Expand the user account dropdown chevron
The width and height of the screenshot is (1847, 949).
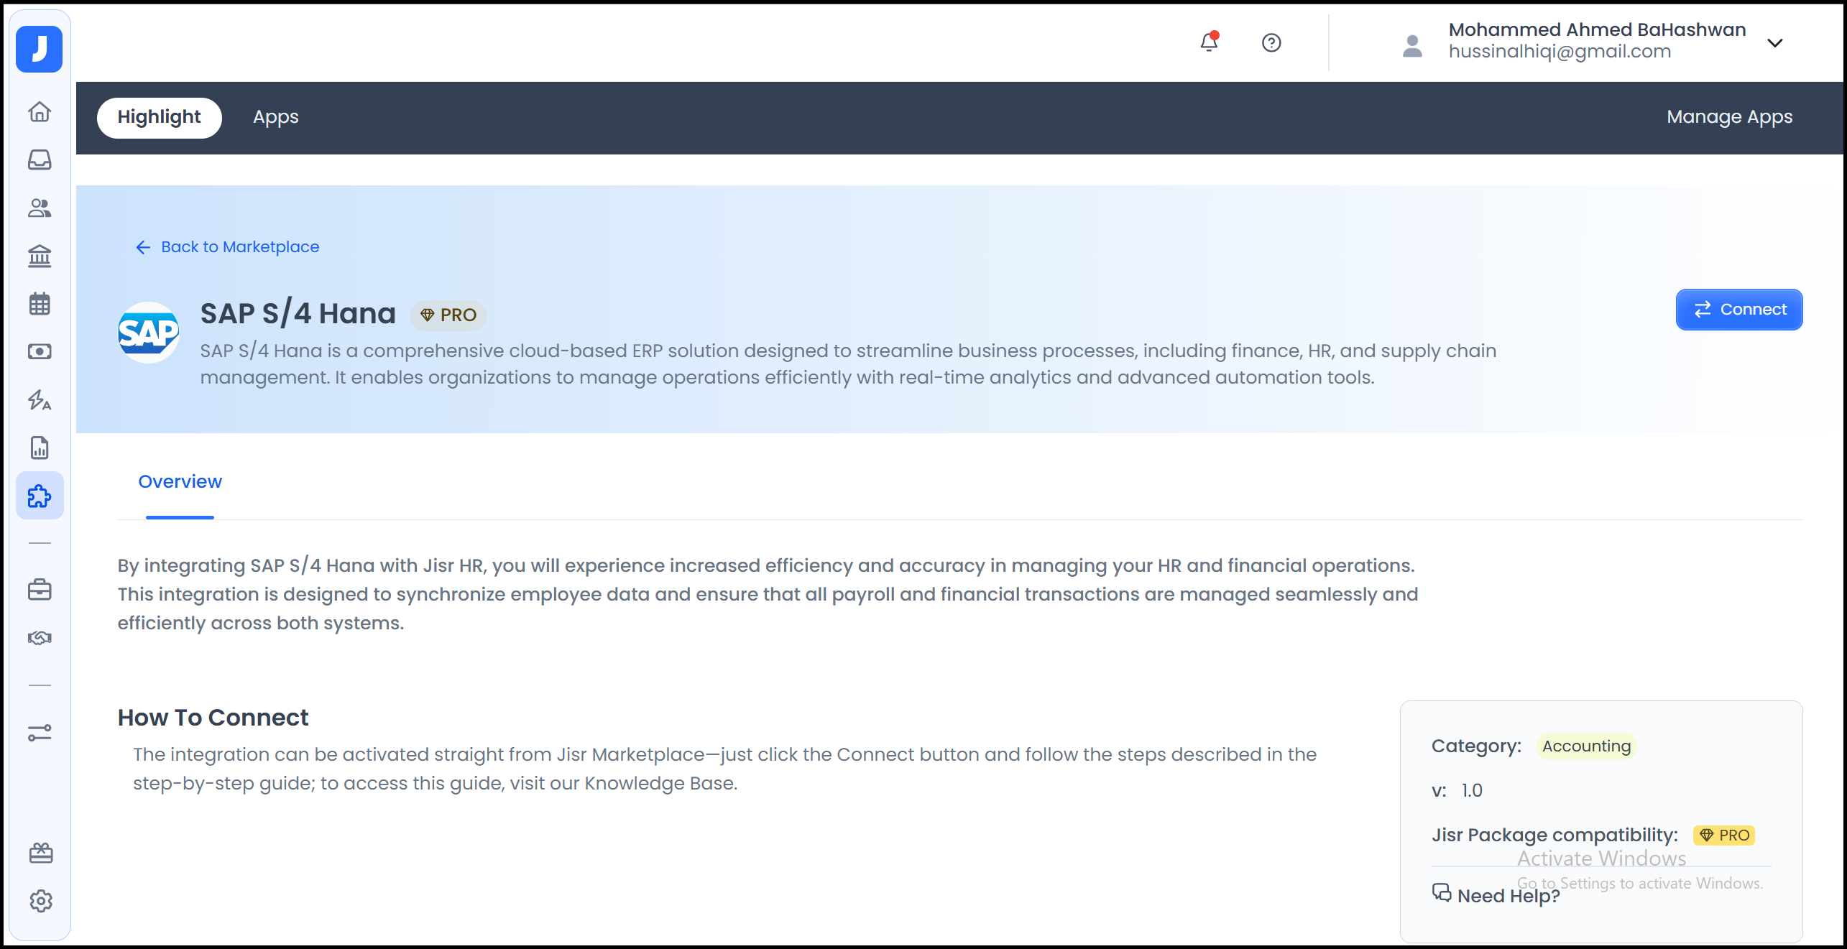tap(1774, 43)
